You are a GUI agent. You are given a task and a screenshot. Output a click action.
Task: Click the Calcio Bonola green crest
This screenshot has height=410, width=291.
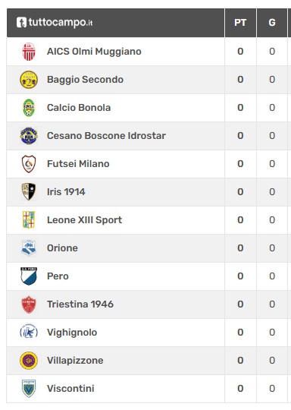(29, 108)
